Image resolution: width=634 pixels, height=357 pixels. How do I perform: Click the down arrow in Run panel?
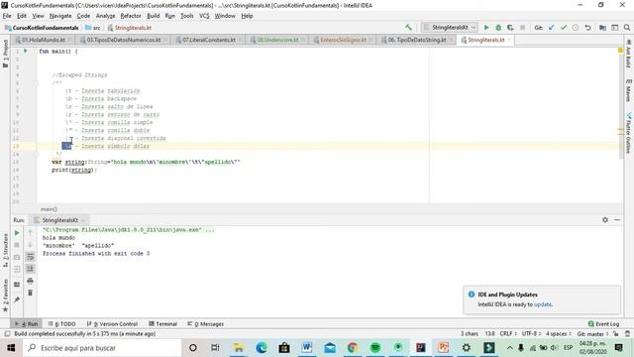pos(30,245)
